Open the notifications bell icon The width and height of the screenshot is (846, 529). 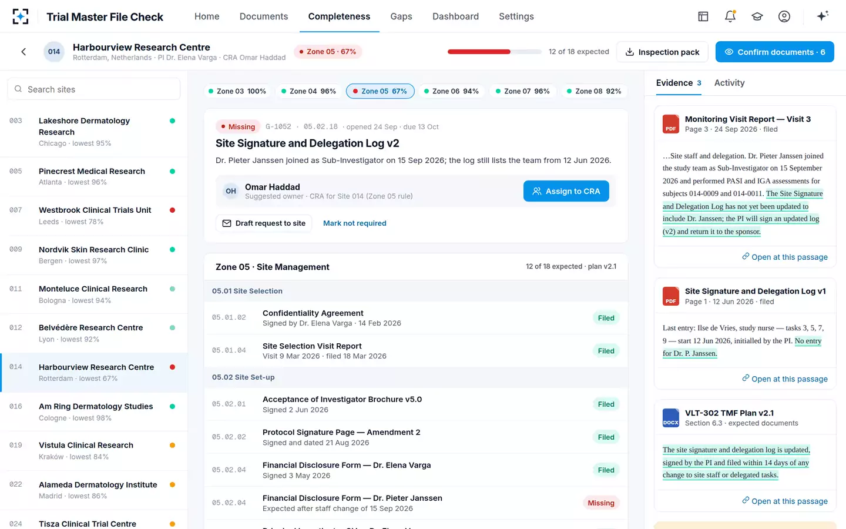730,16
